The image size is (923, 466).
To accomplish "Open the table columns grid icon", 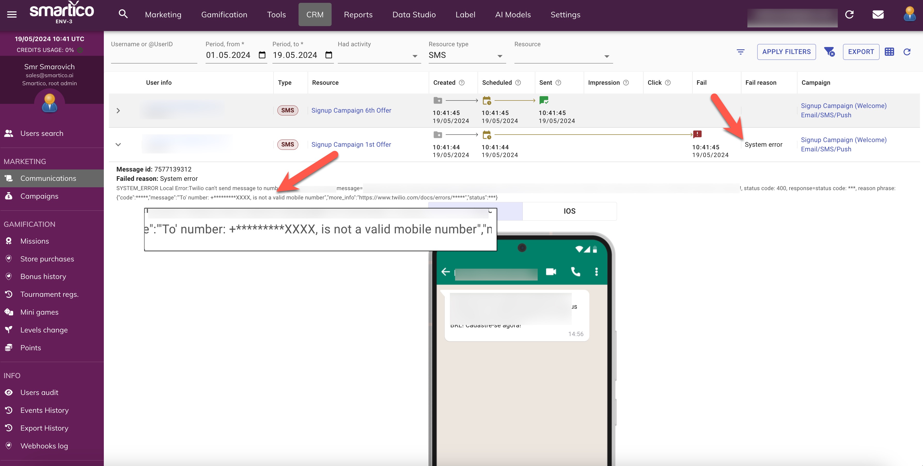I will 889,52.
